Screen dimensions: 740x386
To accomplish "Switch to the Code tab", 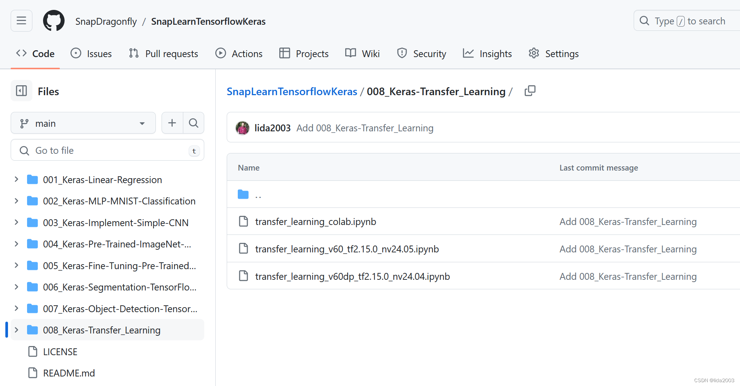I will [x=35, y=54].
